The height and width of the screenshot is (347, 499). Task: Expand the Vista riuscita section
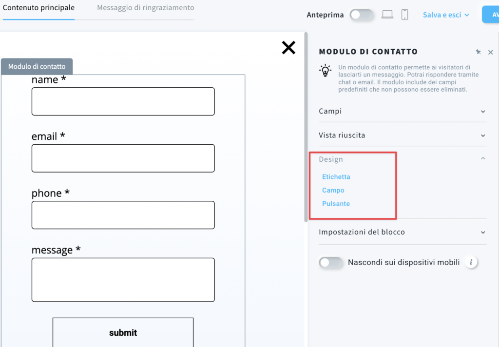[403, 135]
